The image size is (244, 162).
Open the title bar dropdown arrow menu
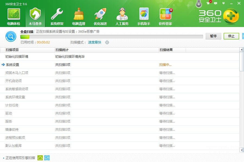tap(223, 3)
